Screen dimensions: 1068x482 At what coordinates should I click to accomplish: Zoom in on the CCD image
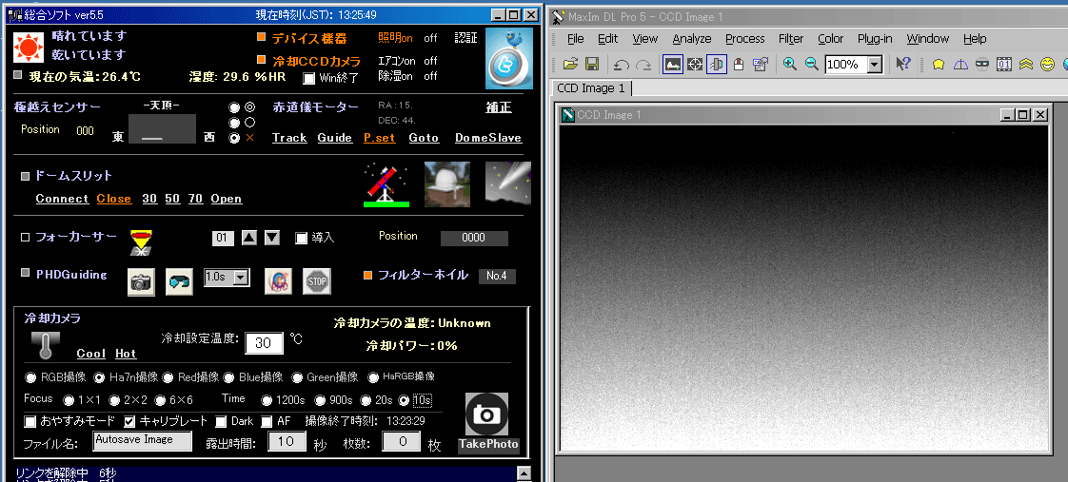[x=789, y=65]
